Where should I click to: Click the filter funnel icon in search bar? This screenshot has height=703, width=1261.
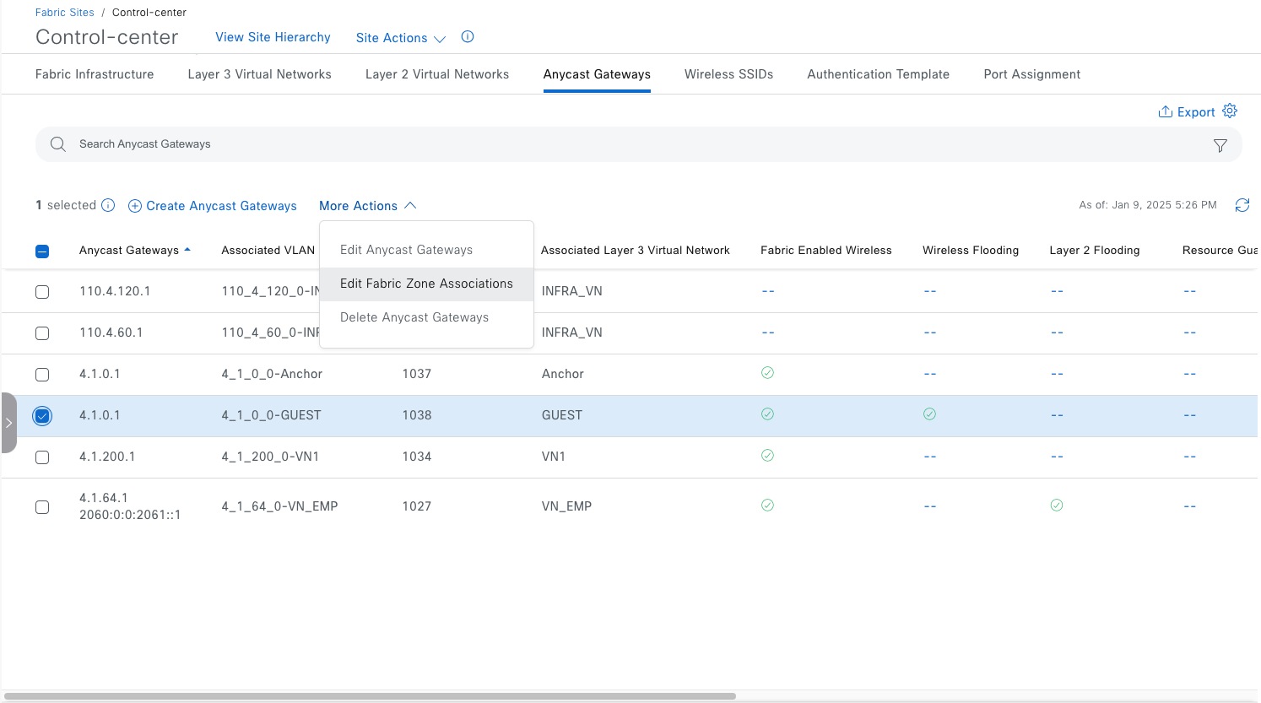point(1220,145)
